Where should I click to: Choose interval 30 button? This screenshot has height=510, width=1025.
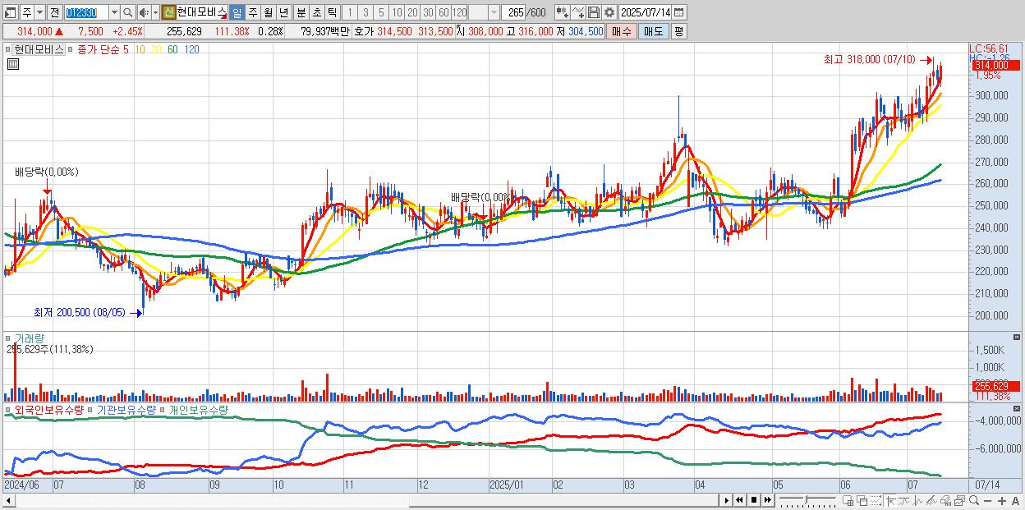tap(428, 12)
